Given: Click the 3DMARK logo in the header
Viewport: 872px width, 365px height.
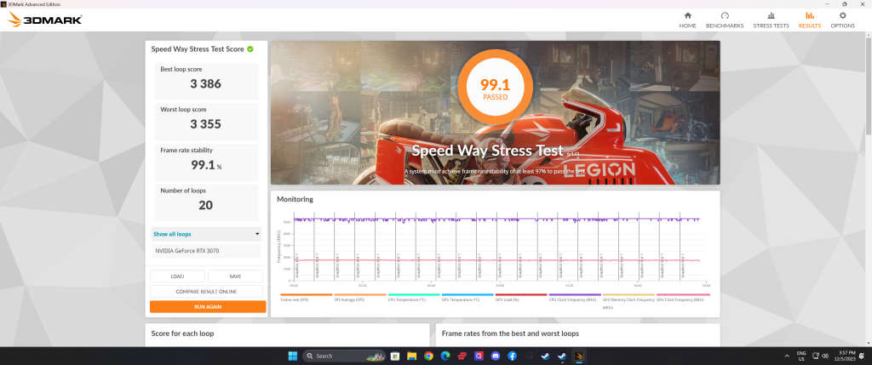Looking at the screenshot, I should tap(45, 20).
